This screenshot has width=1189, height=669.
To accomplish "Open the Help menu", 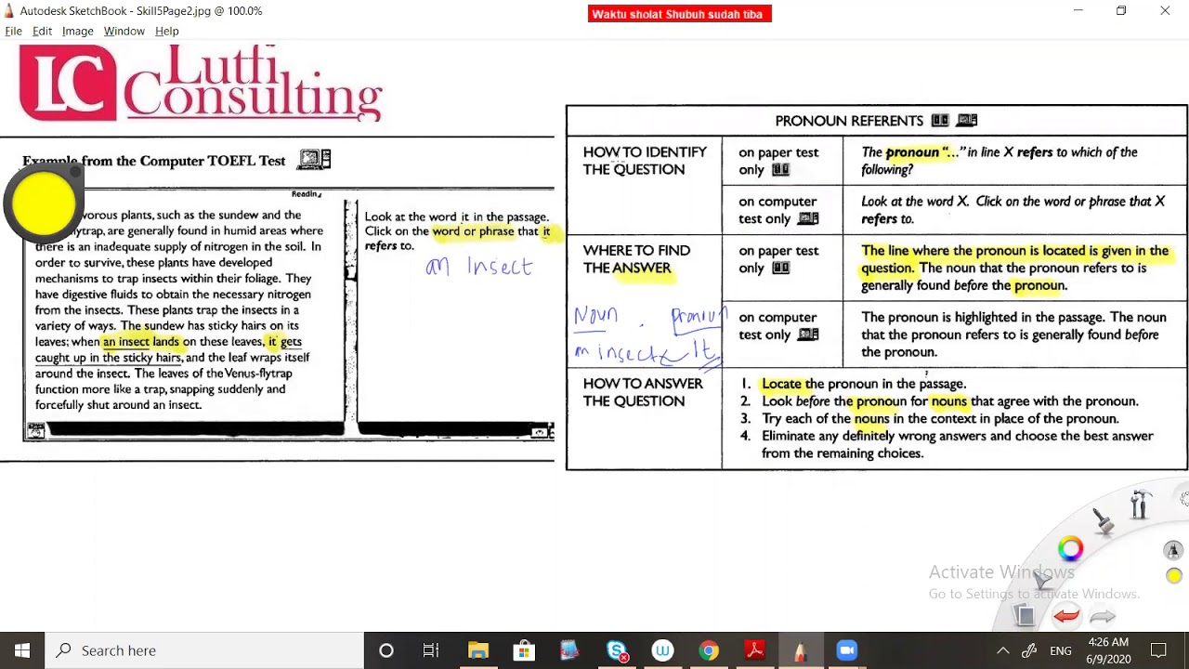I will coord(167,31).
